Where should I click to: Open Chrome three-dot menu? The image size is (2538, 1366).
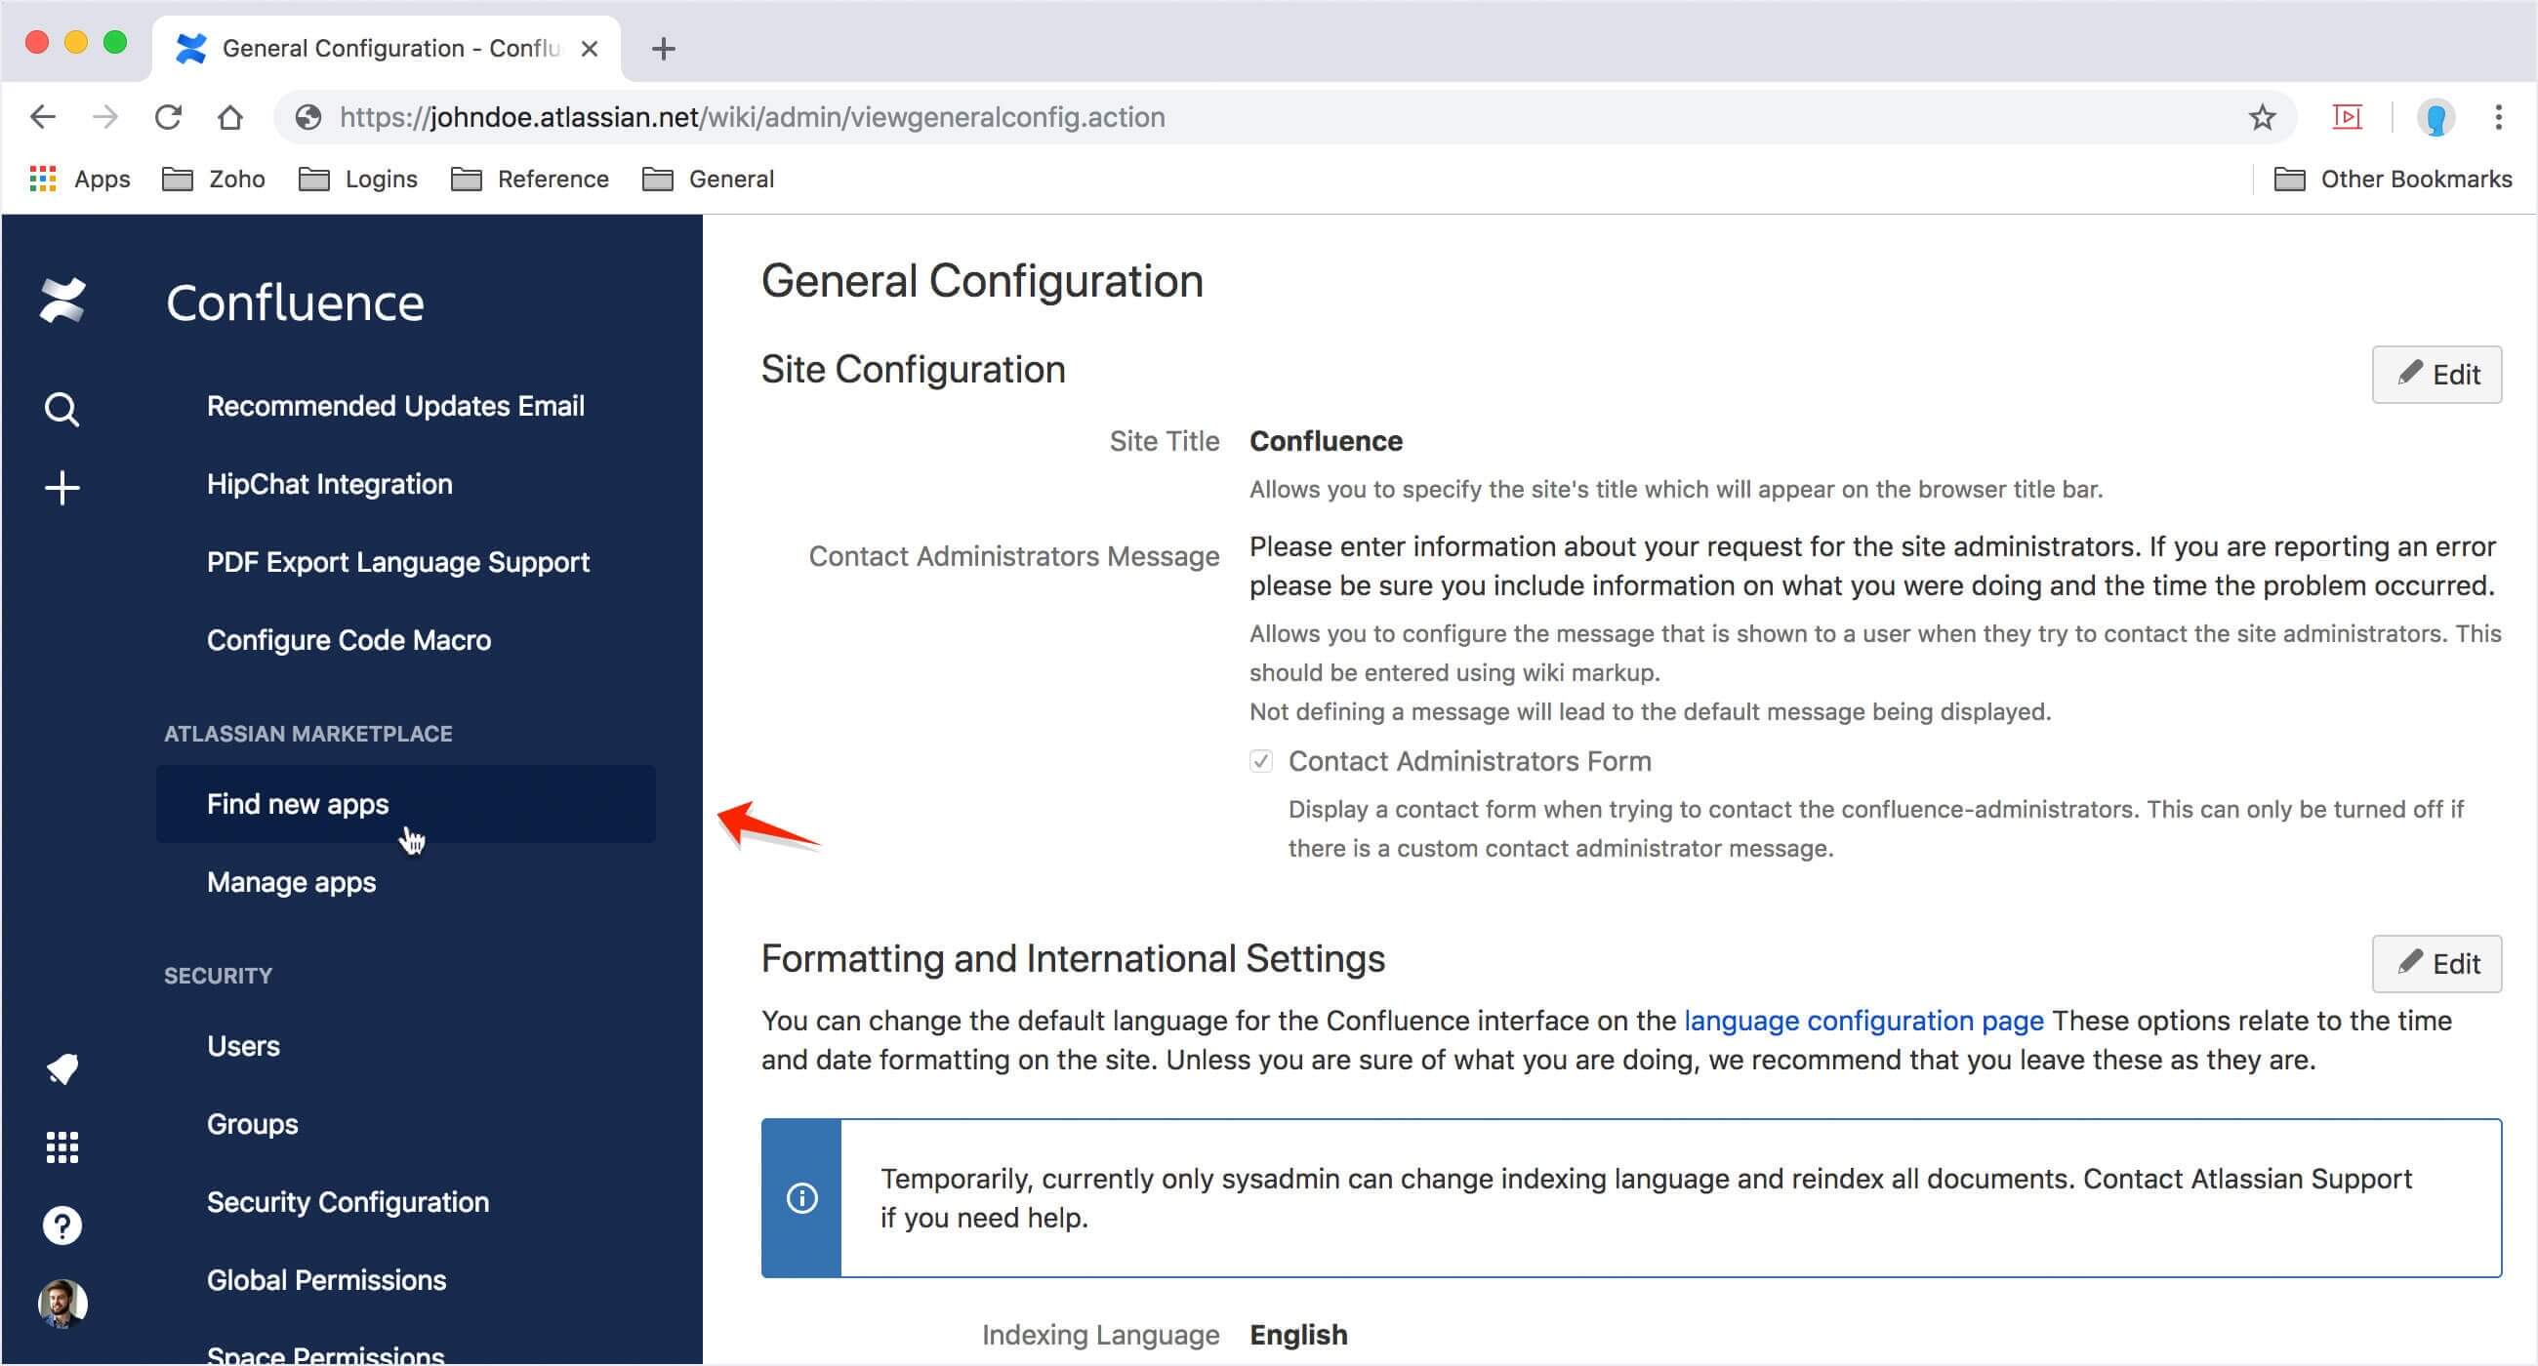coord(2498,117)
